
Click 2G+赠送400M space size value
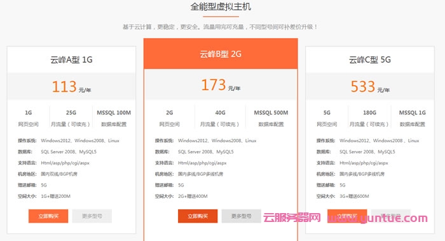[193, 196]
